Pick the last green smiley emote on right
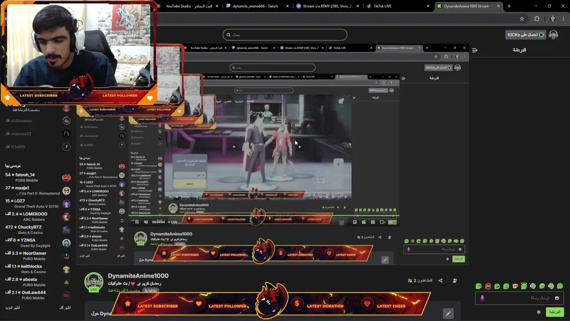The image size is (570, 321). 560,286
